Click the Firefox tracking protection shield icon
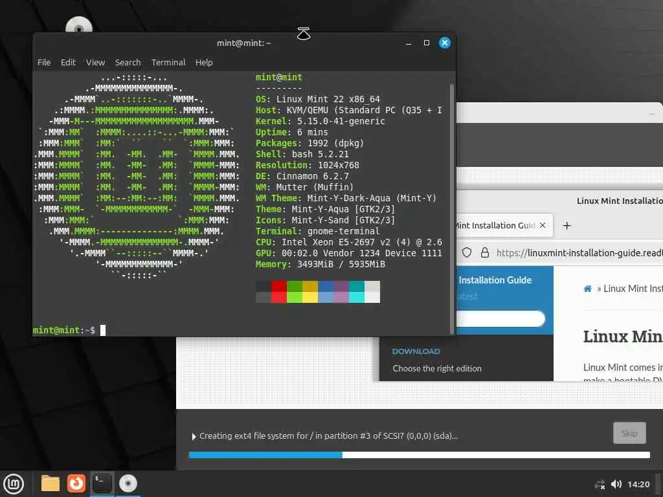Viewport: 663px width, 497px height. pos(466,253)
